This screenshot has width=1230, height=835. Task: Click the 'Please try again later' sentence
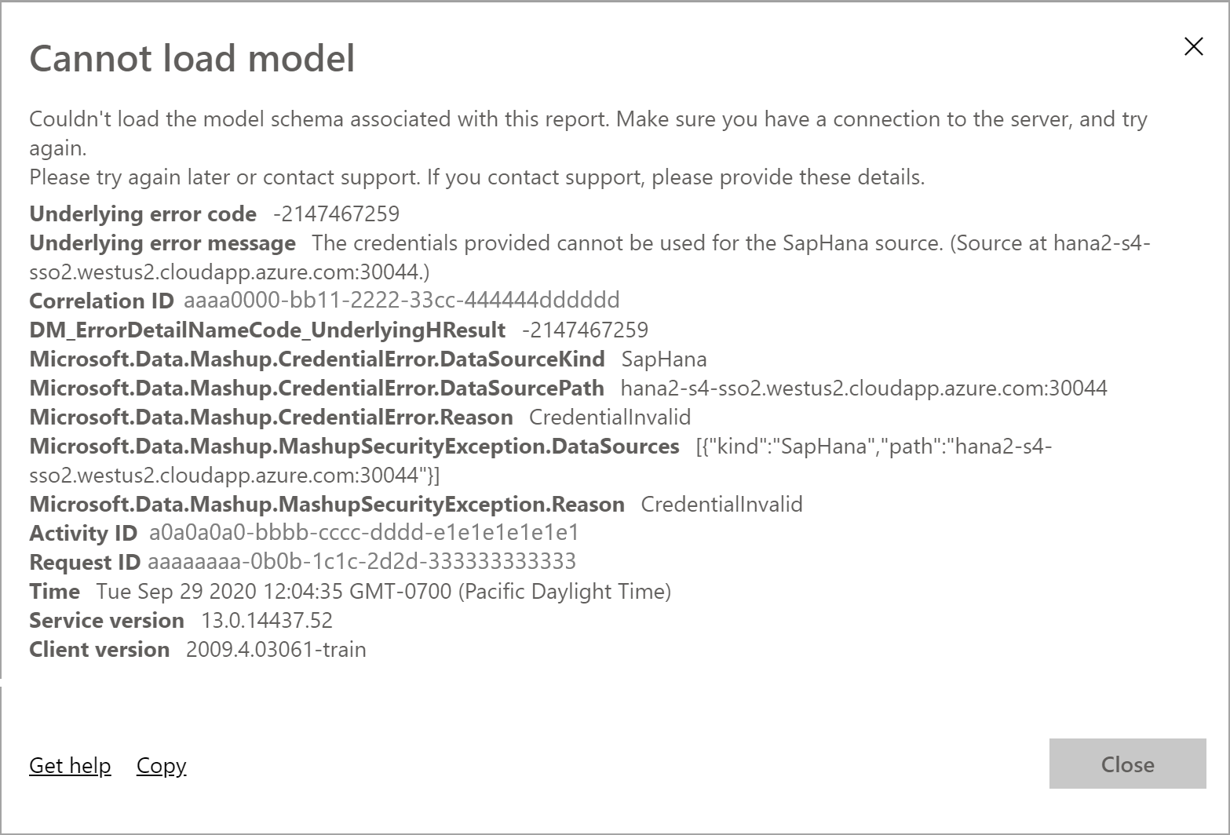[x=476, y=177]
